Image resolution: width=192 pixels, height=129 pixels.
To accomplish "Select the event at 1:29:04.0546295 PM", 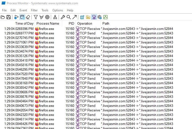I will click(96, 69).
